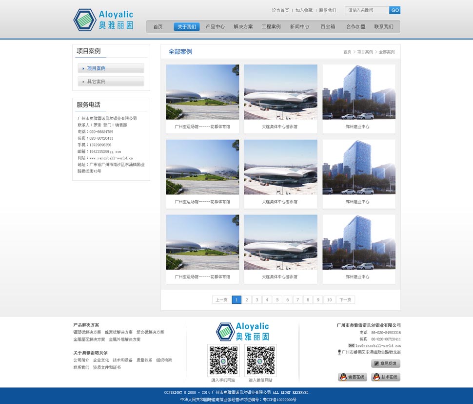Open the 新闻中心 navigation menu item
Viewport: 473px width, 404px height.
click(x=299, y=27)
